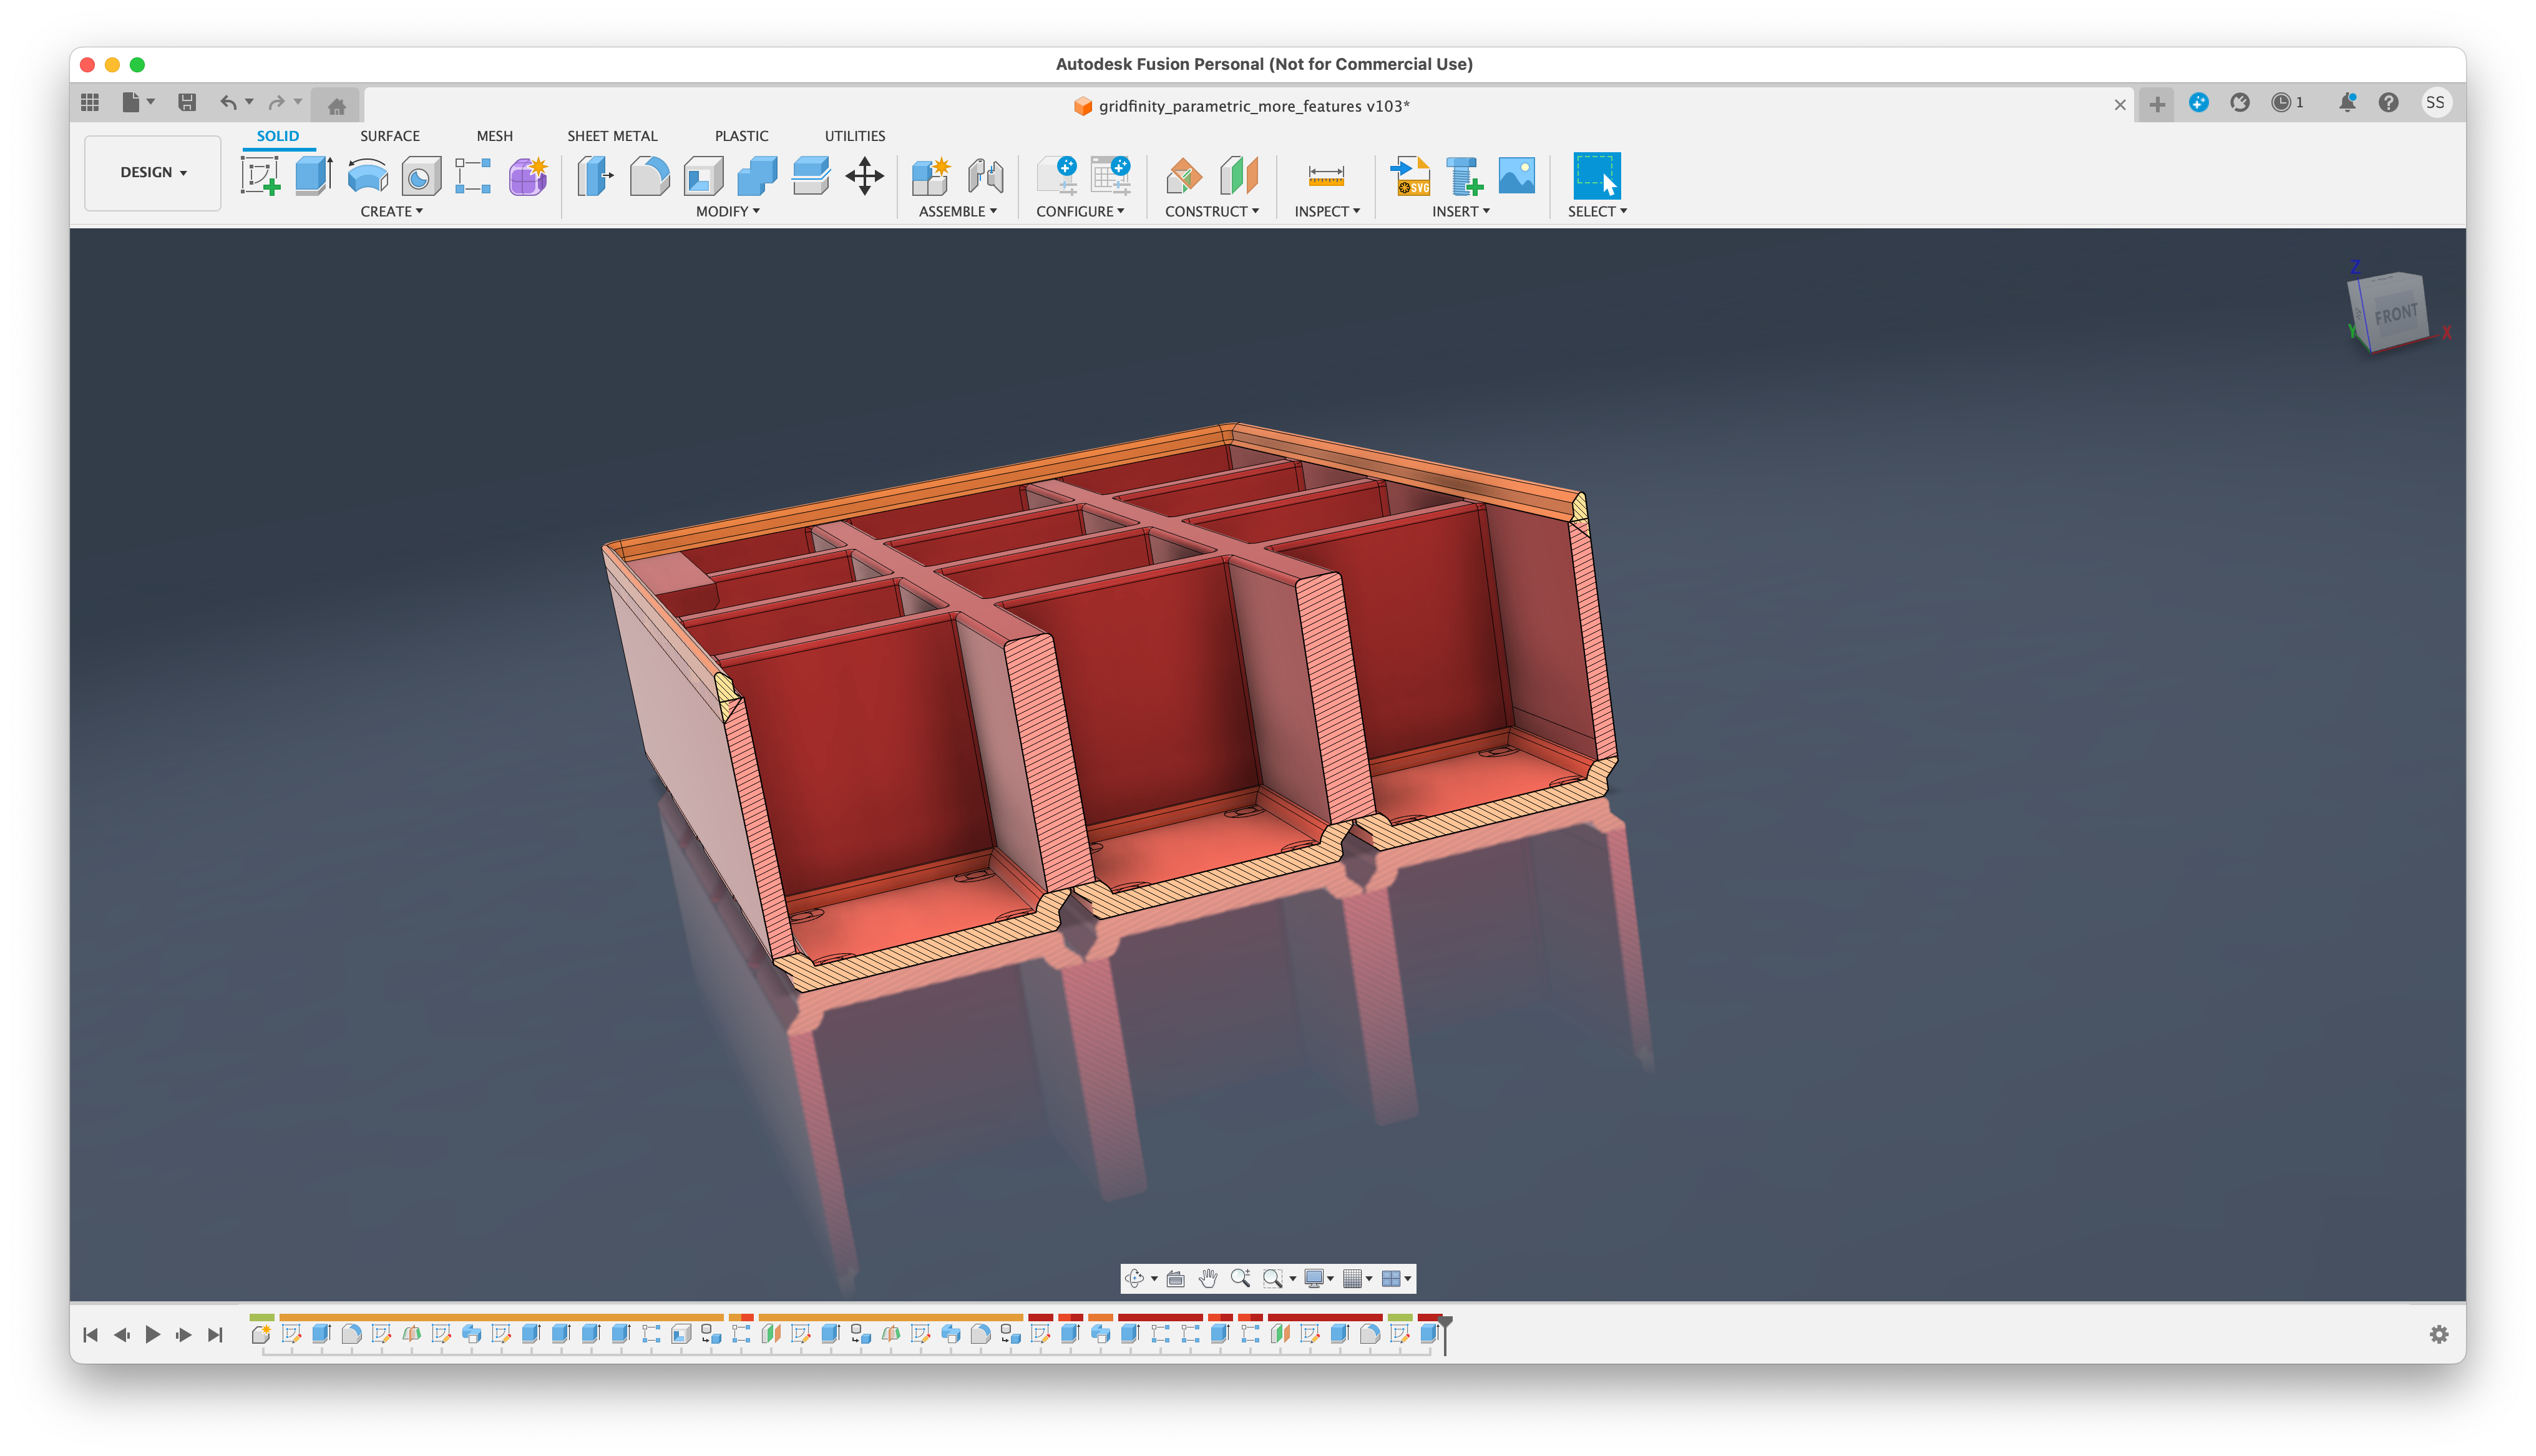Screen dimensions: 2536x1456
Task: Select the Hole tool
Action: (x=421, y=176)
